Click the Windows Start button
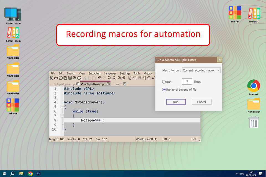 [x=4, y=174]
